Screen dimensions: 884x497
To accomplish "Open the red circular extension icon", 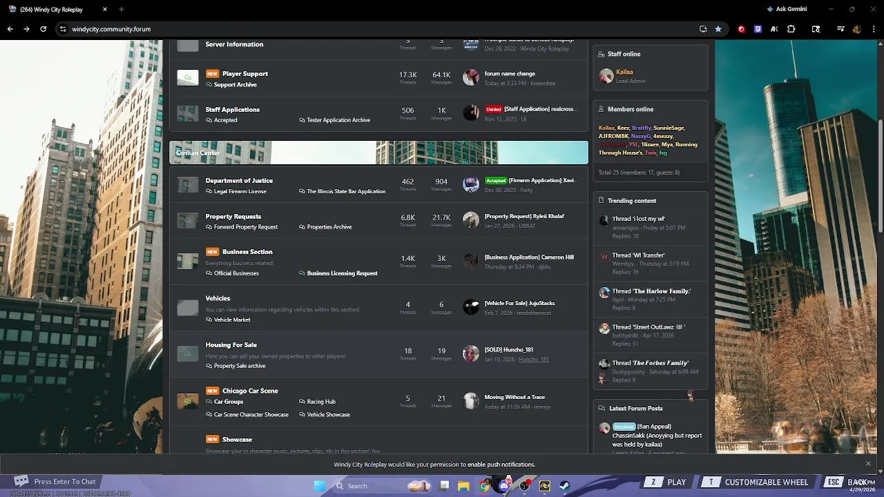I will coord(742,29).
